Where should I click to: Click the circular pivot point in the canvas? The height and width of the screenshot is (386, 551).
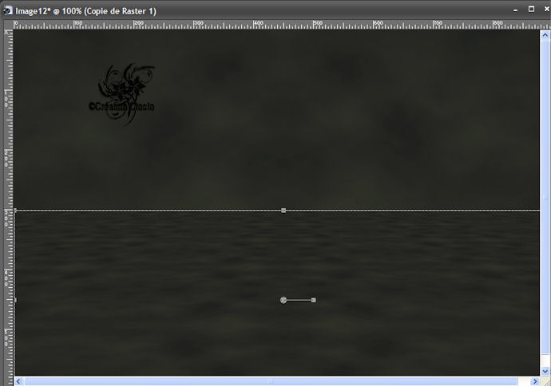[283, 300]
